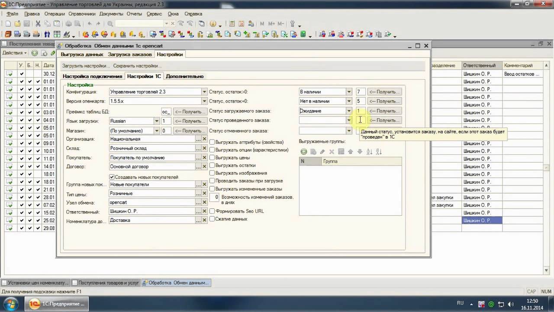The image size is (554, 312).
Task: Open the Магазин (По умолчанию) dropdown arrow
Action: coord(157,130)
